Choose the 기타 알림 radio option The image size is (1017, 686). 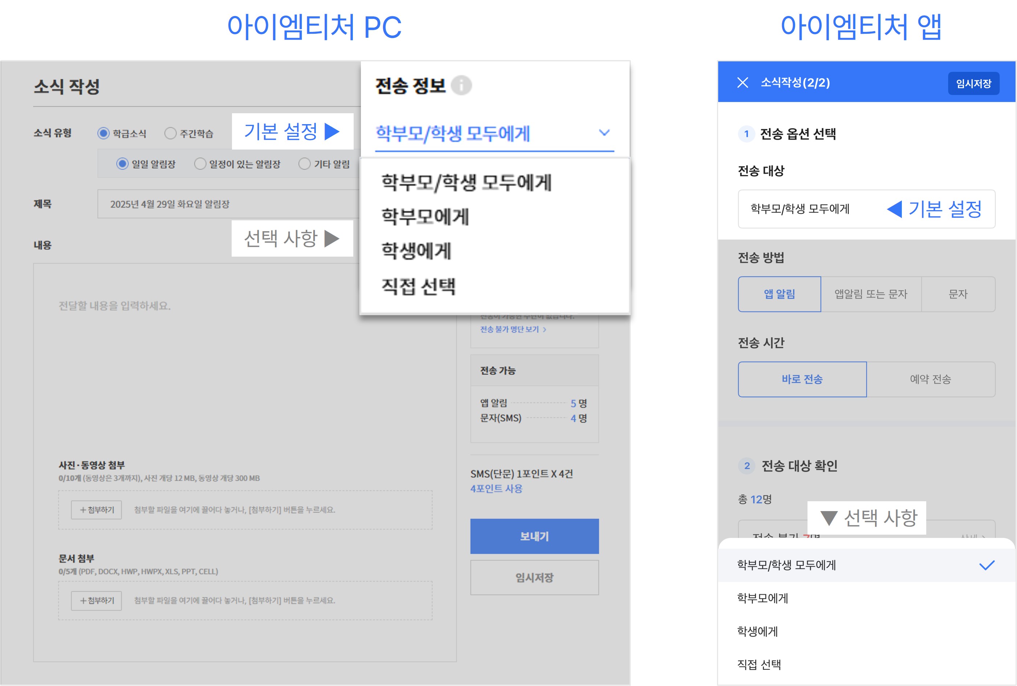click(304, 164)
